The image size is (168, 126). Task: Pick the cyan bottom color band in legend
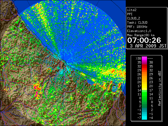click(x=144, y=118)
